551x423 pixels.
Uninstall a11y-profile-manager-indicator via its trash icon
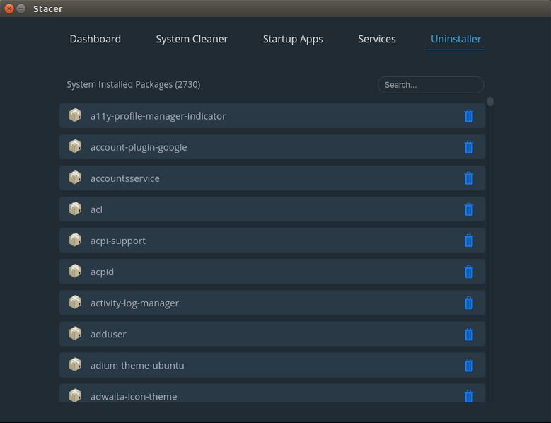tap(469, 116)
